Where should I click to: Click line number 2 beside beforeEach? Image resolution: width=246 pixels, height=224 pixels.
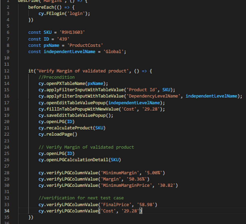coord(8,7)
